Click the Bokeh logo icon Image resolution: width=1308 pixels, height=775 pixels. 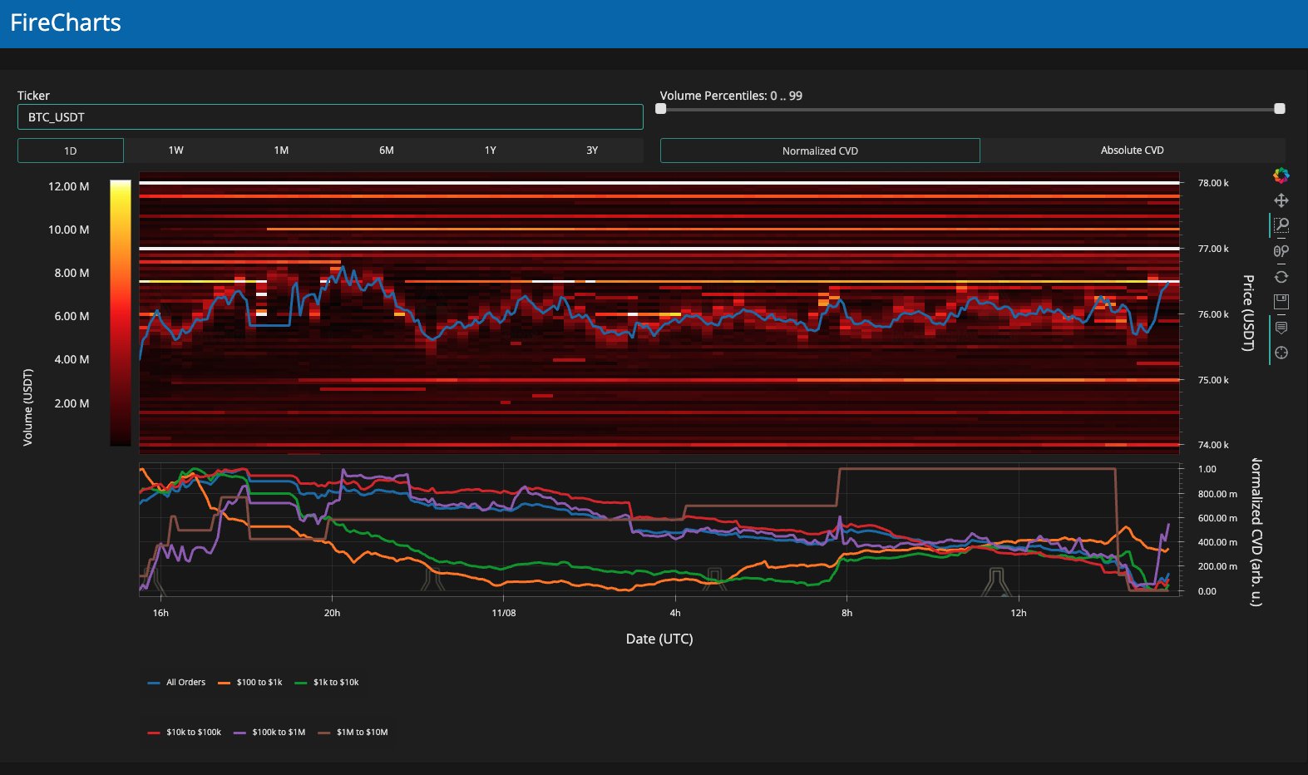tap(1281, 175)
